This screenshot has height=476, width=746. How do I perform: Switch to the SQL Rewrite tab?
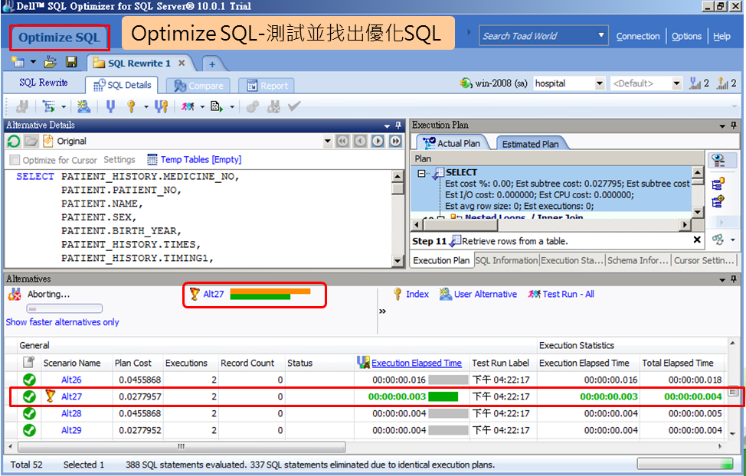(x=44, y=83)
